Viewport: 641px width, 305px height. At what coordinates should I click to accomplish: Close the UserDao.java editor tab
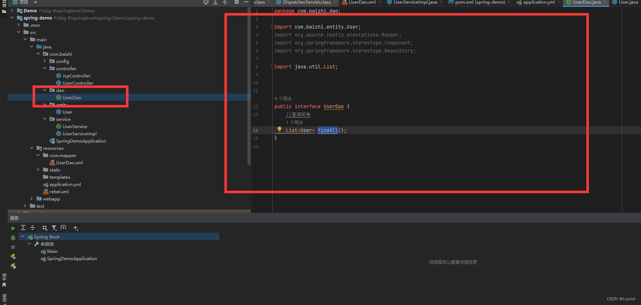(x=604, y=2)
